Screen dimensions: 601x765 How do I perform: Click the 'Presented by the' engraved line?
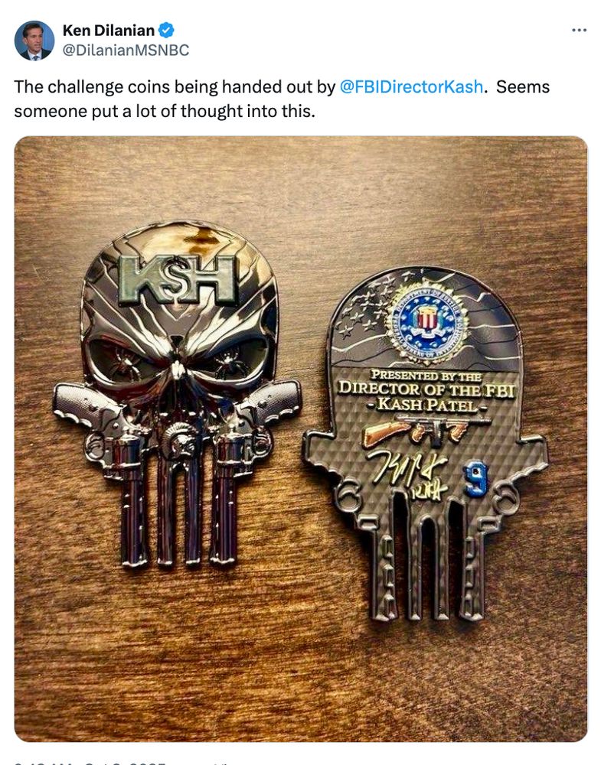pos(426,376)
